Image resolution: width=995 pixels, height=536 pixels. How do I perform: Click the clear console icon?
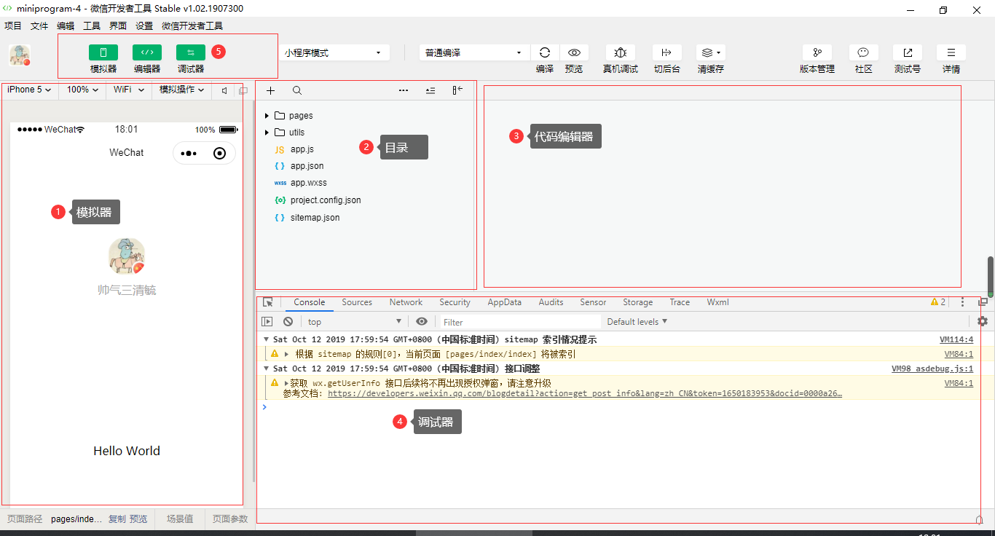[288, 321]
